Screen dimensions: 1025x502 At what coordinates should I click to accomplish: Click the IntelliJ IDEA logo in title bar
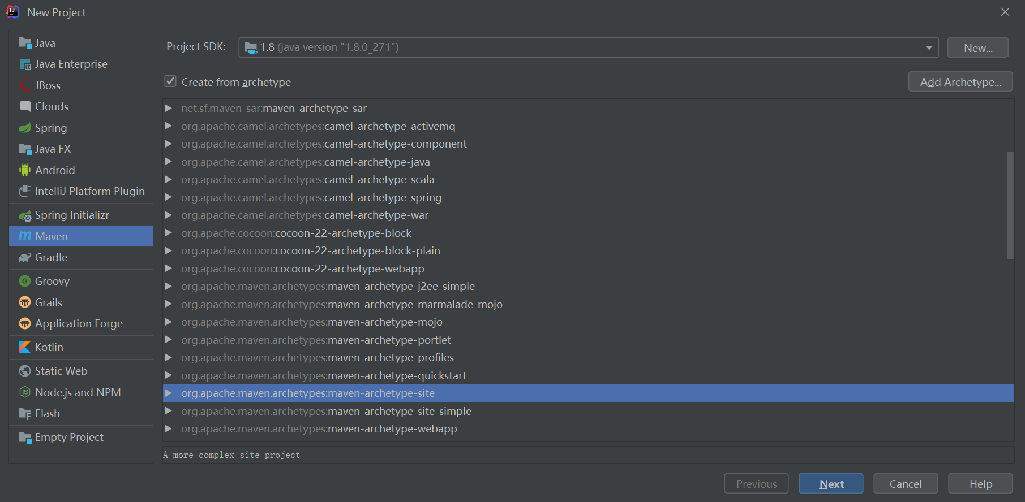tap(12, 12)
